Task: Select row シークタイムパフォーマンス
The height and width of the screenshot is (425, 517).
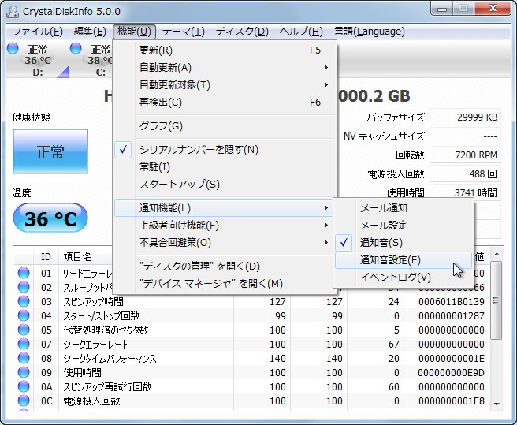Action: click(x=252, y=358)
